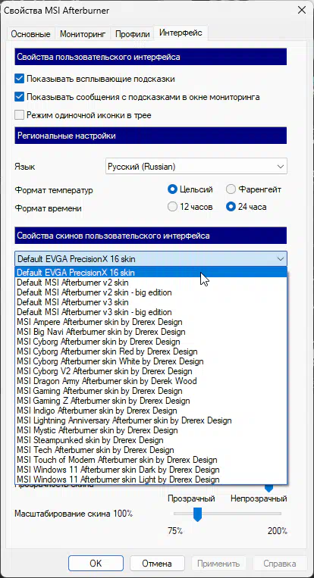Pick MSI Cyborg Afterburner skin by Drerex Design

pyautogui.click(x=151, y=342)
